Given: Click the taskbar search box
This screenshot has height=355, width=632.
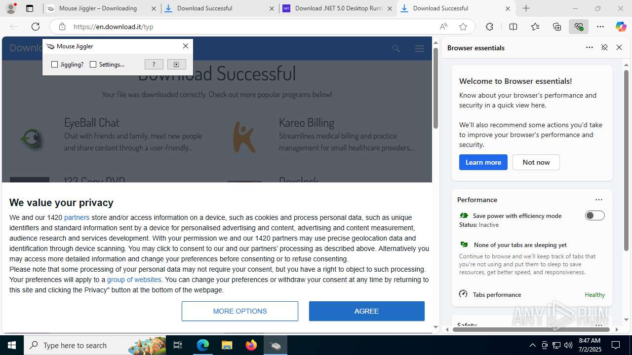Looking at the screenshot, I should [95, 345].
